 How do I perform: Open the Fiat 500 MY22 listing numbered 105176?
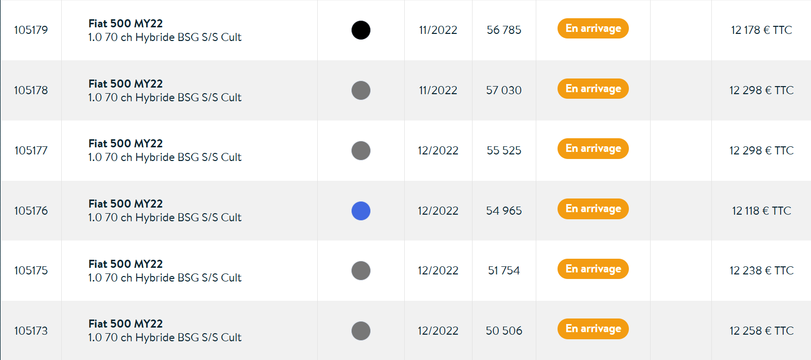click(x=125, y=204)
